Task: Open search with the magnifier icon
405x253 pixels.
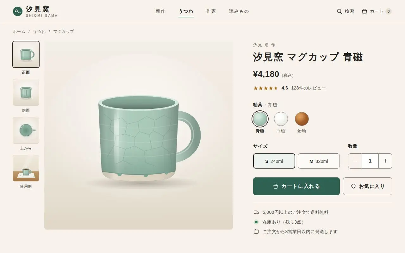Action: click(x=340, y=11)
